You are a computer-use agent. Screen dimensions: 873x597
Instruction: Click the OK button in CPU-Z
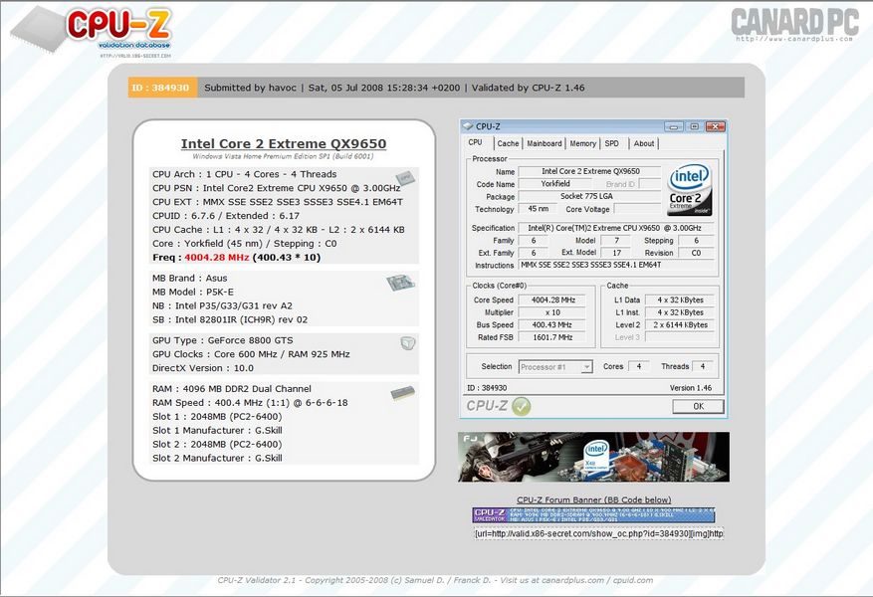coord(698,406)
